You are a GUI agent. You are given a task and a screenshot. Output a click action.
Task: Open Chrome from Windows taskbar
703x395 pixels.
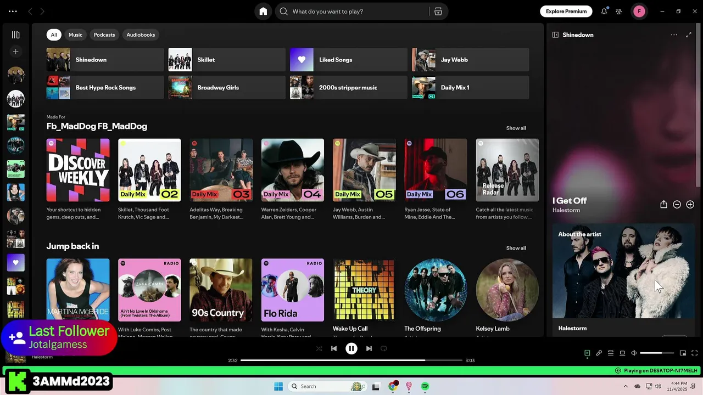coord(392,386)
